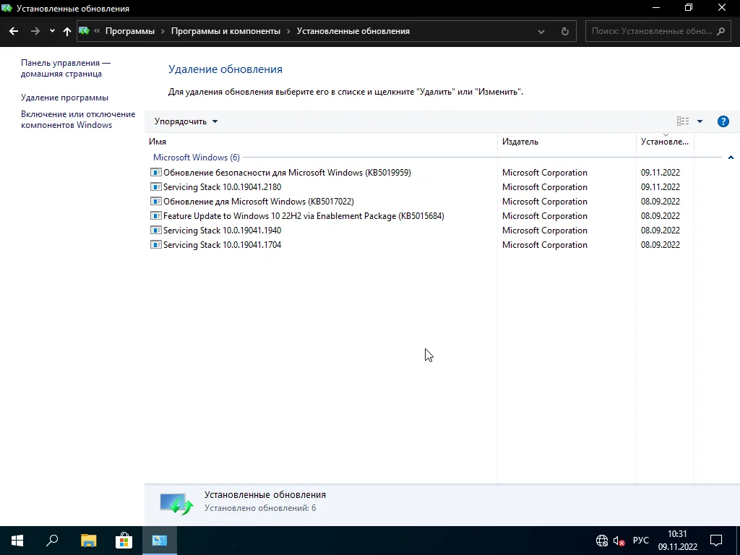
Task: Click the control panel icon in address bar
Action: click(x=85, y=31)
